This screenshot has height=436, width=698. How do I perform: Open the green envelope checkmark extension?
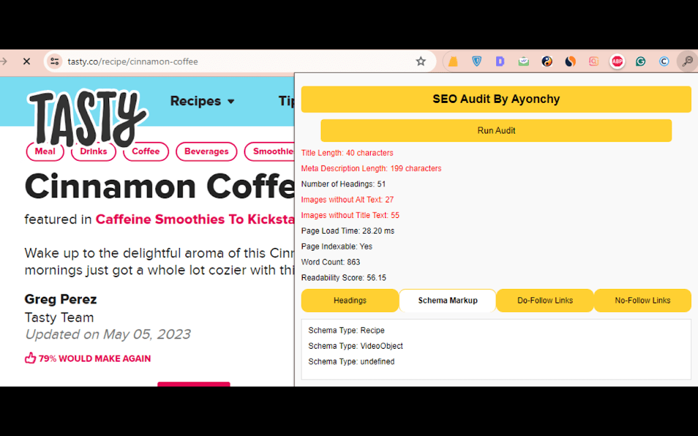tap(523, 61)
